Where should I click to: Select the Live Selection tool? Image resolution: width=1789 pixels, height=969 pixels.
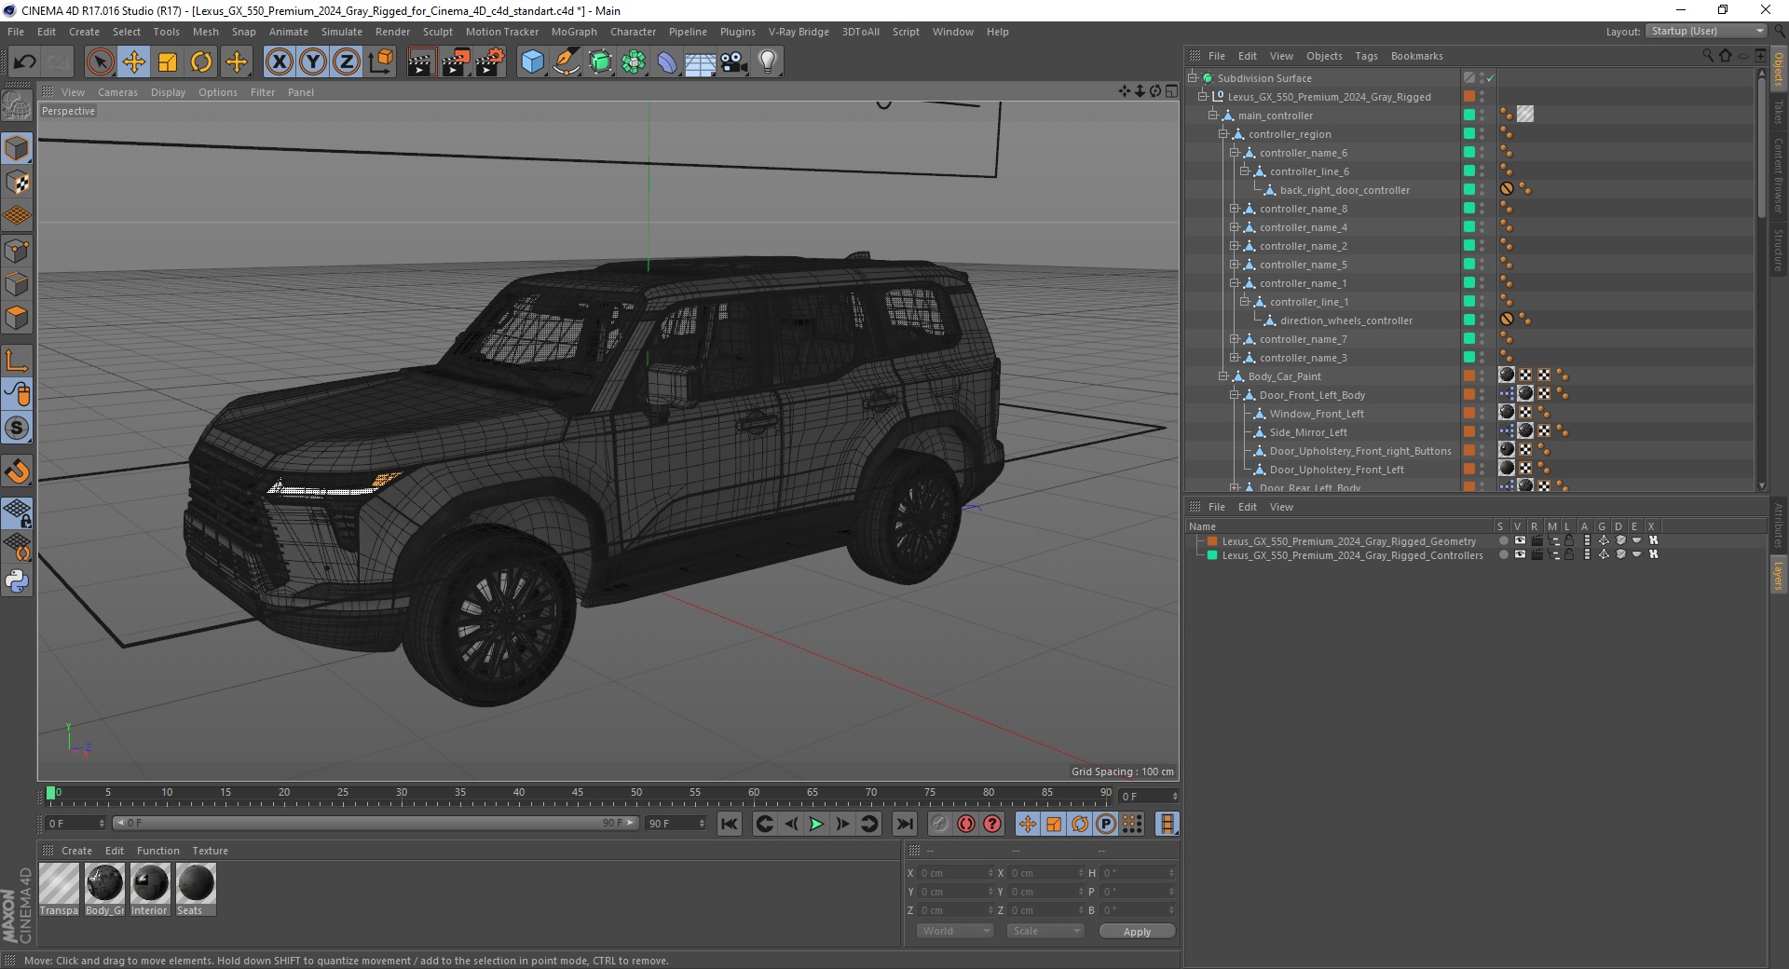pos(100,62)
